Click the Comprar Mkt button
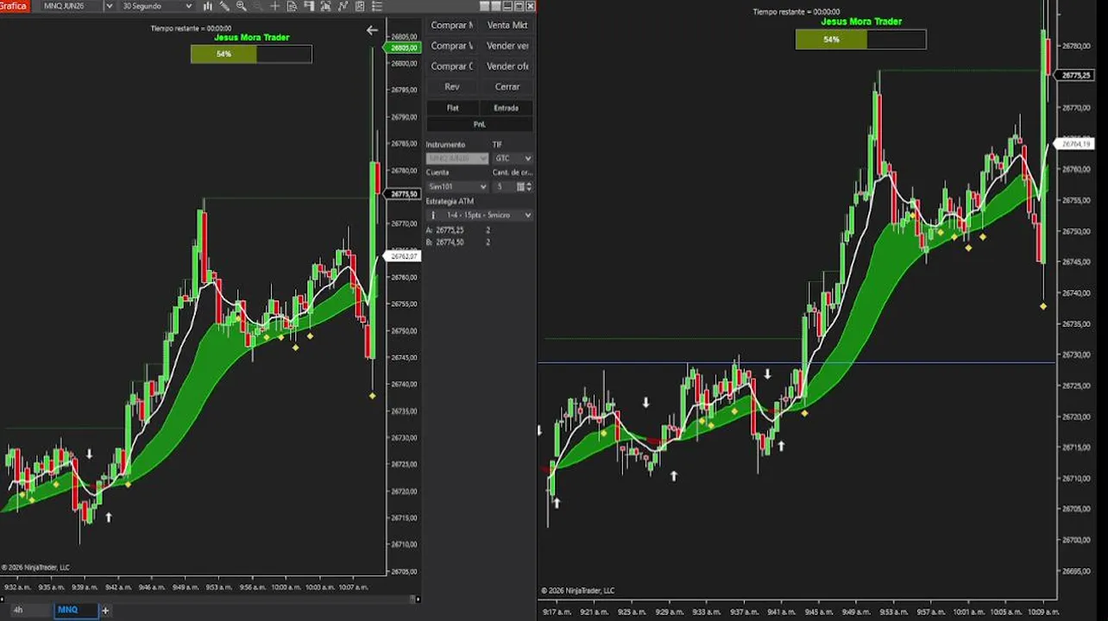The width and height of the screenshot is (1108, 621). [x=452, y=25]
